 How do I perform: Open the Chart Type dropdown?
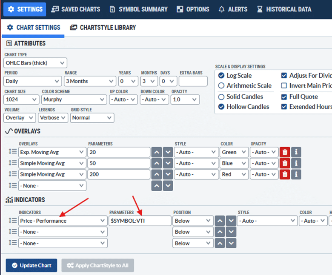[x=36, y=63]
